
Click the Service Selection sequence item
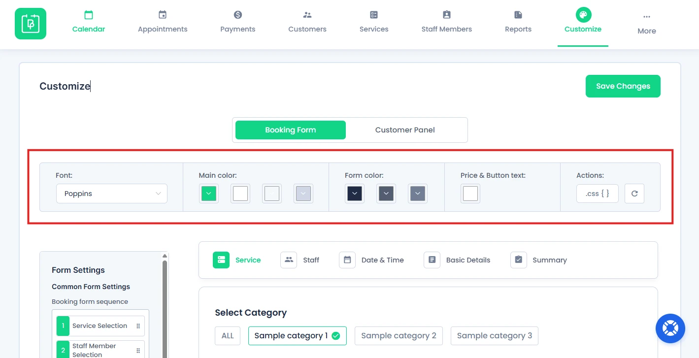click(x=100, y=326)
